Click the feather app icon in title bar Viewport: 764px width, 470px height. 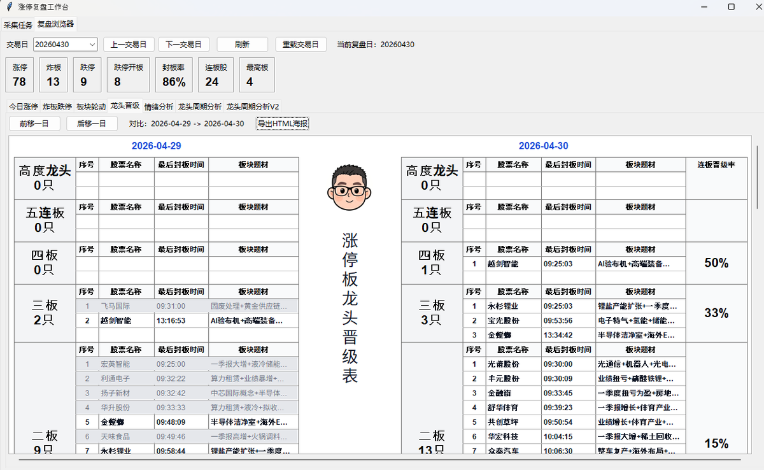point(9,6)
